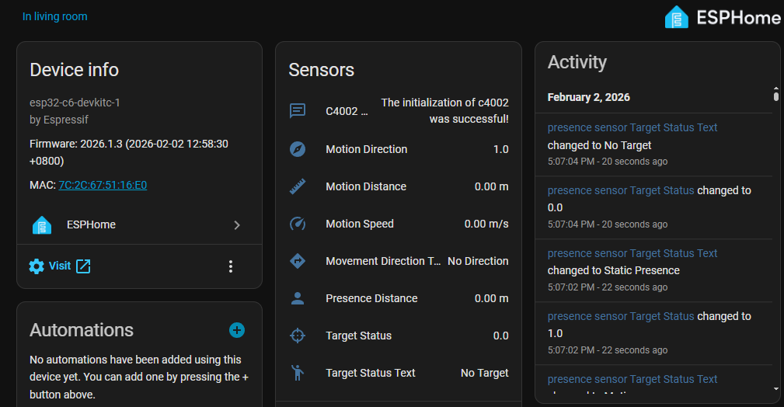
Task: Click the Motion Distance ruler icon
Action: [298, 186]
